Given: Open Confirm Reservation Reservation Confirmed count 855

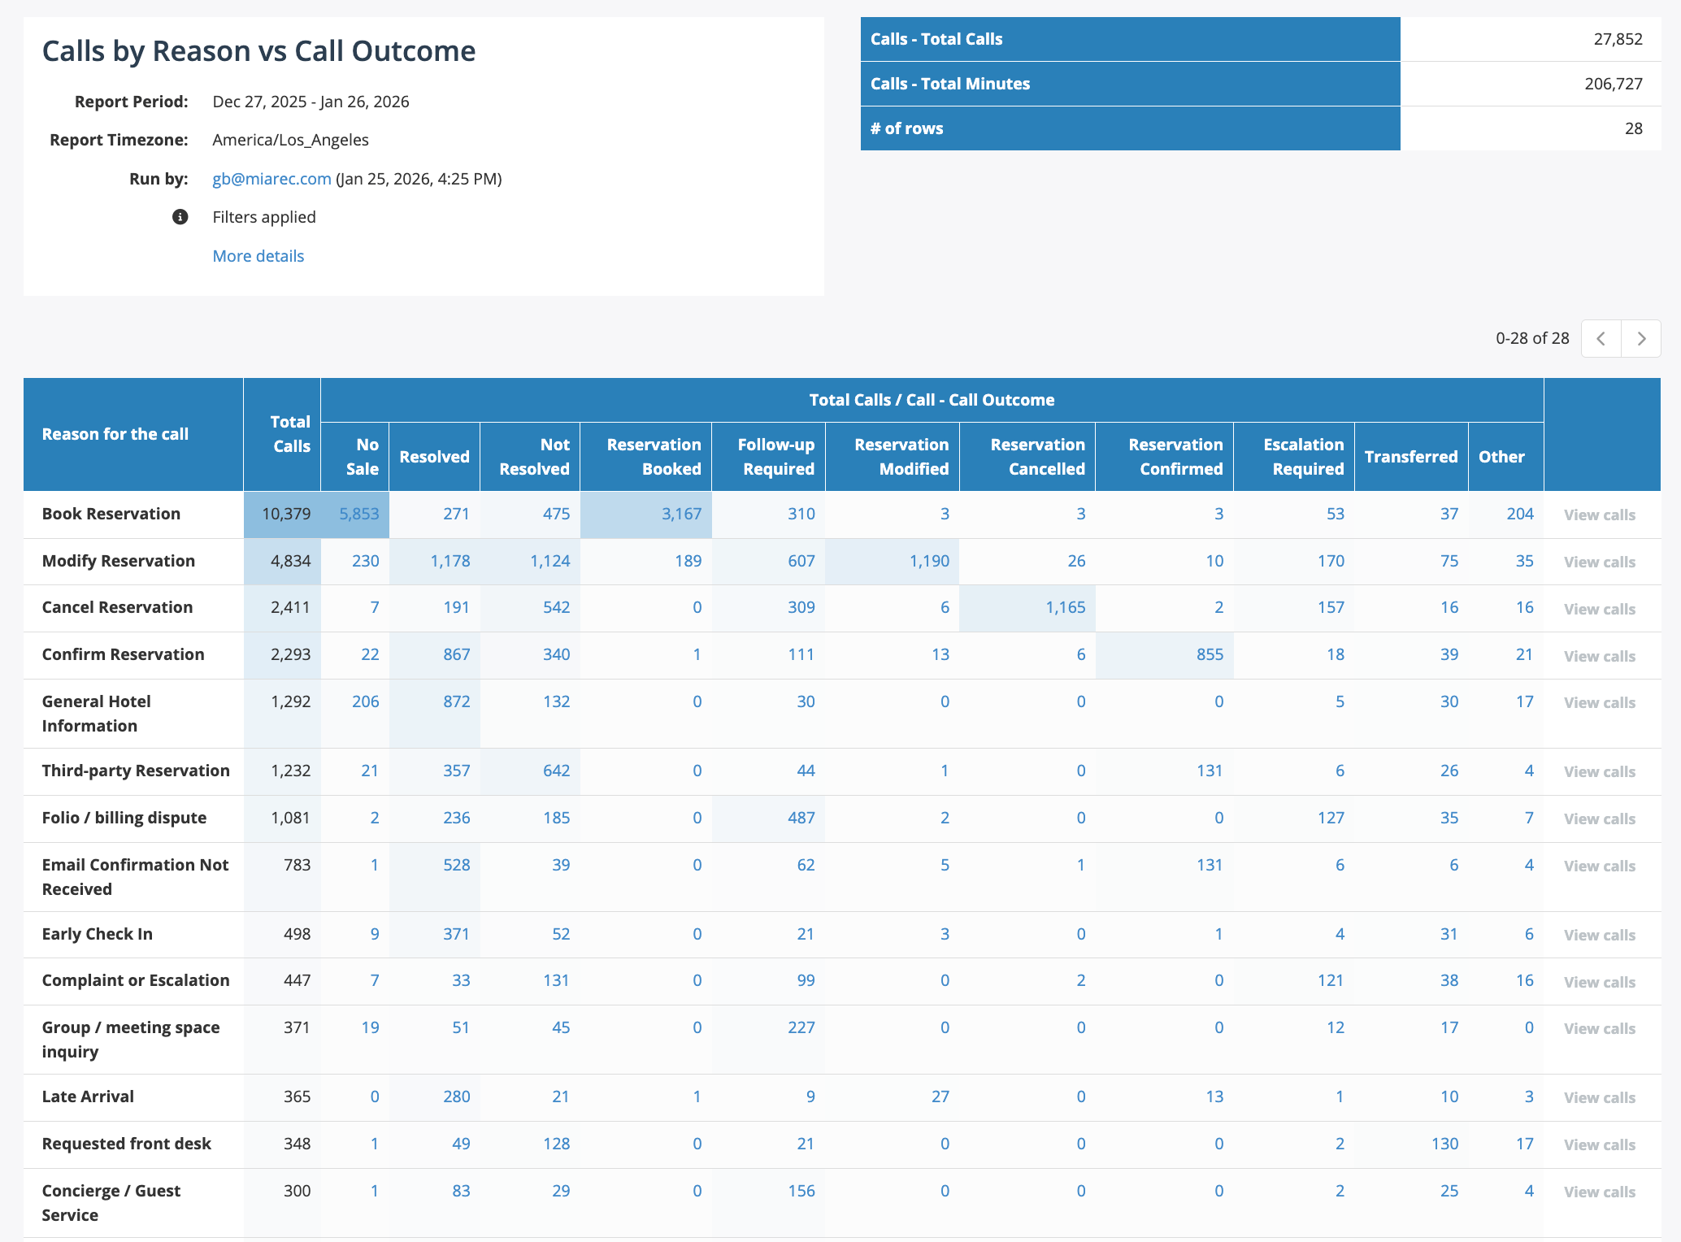Looking at the screenshot, I should (x=1210, y=654).
